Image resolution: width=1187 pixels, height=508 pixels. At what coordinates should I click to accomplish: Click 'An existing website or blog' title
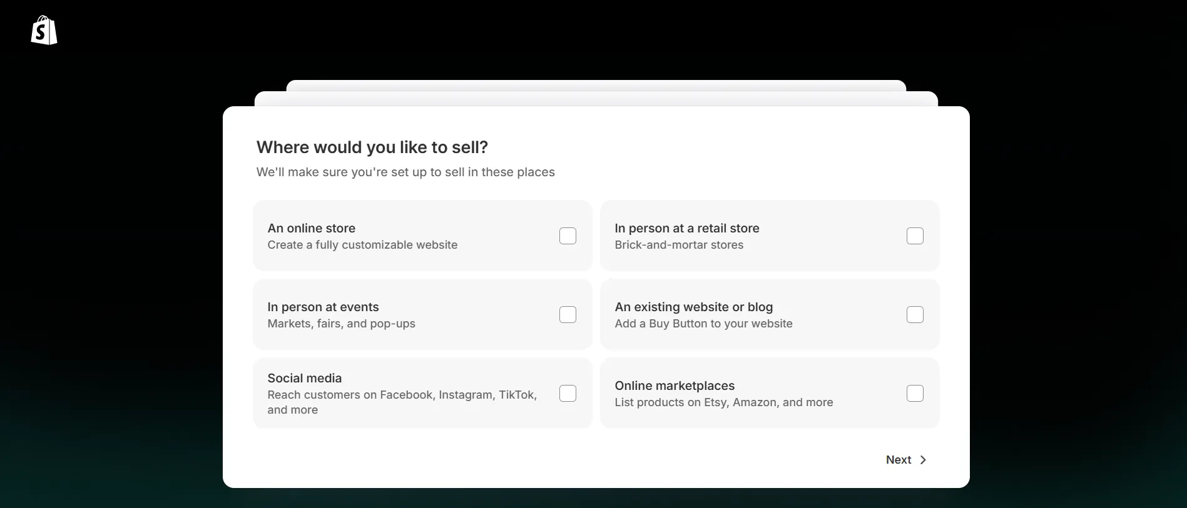(694, 307)
